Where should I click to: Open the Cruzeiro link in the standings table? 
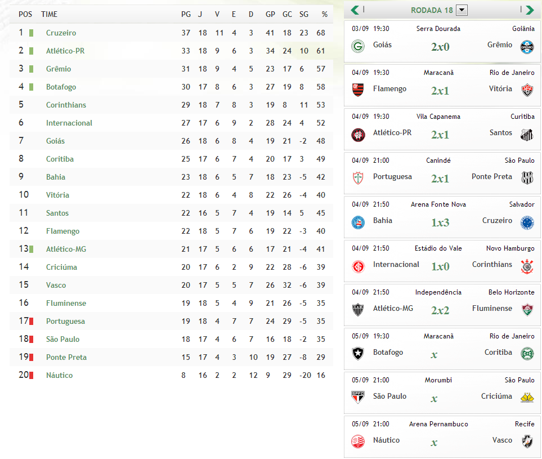61,33
